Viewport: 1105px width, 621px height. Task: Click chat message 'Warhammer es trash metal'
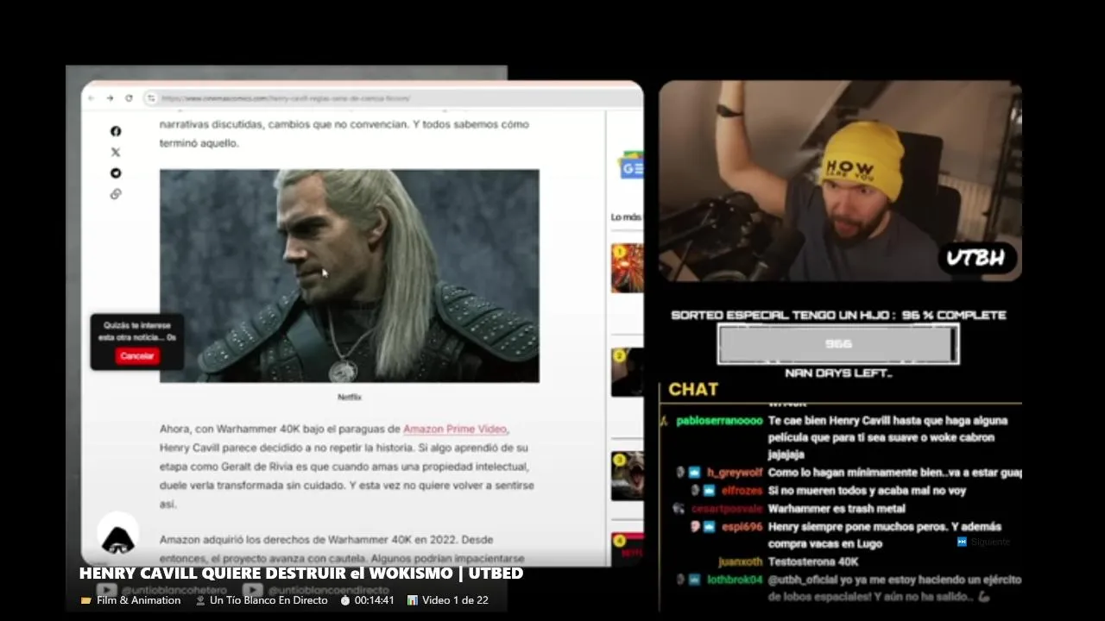coord(837,509)
